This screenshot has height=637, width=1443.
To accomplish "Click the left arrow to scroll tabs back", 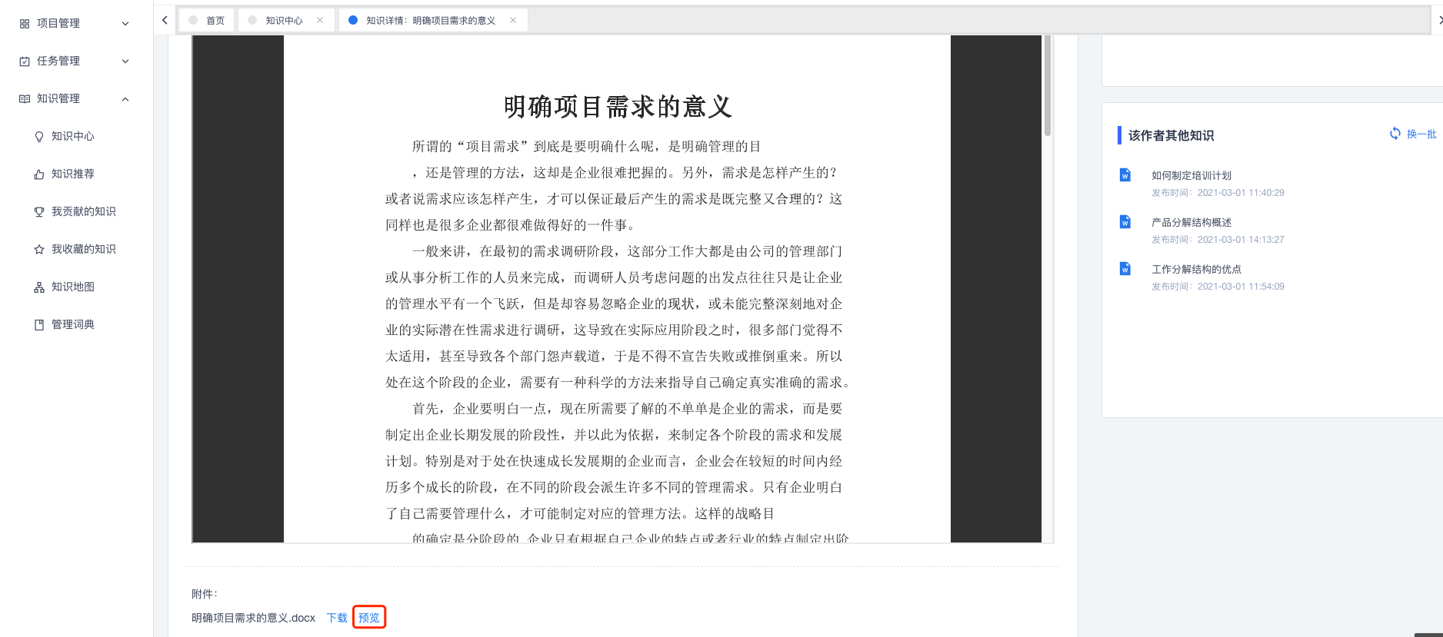I will [165, 20].
